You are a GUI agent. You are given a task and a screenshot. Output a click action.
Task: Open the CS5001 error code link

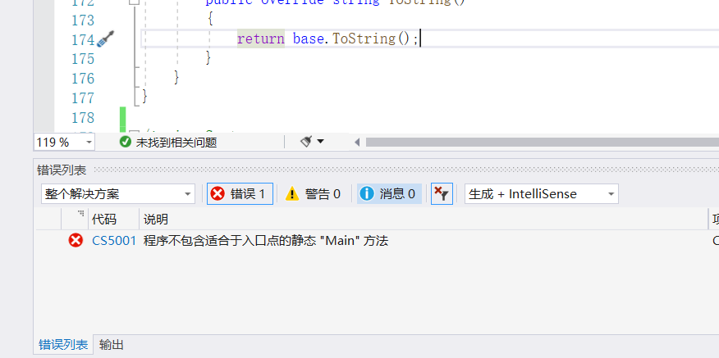pos(114,241)
